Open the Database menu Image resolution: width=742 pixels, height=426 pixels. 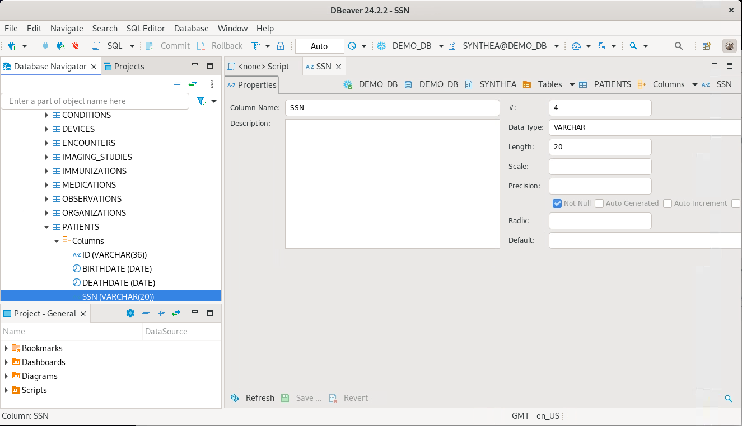click(x=191, y=29)
